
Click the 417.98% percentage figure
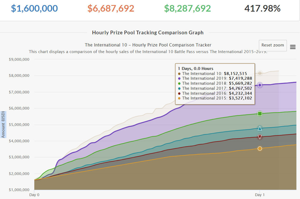tap(262, 8)
